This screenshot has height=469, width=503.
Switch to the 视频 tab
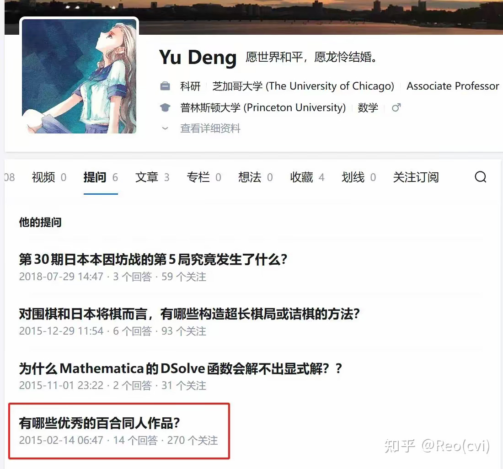49,177
